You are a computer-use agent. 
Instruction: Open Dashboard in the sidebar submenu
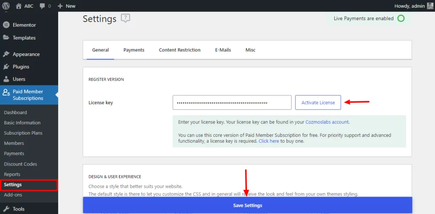(x=16, y=113)
